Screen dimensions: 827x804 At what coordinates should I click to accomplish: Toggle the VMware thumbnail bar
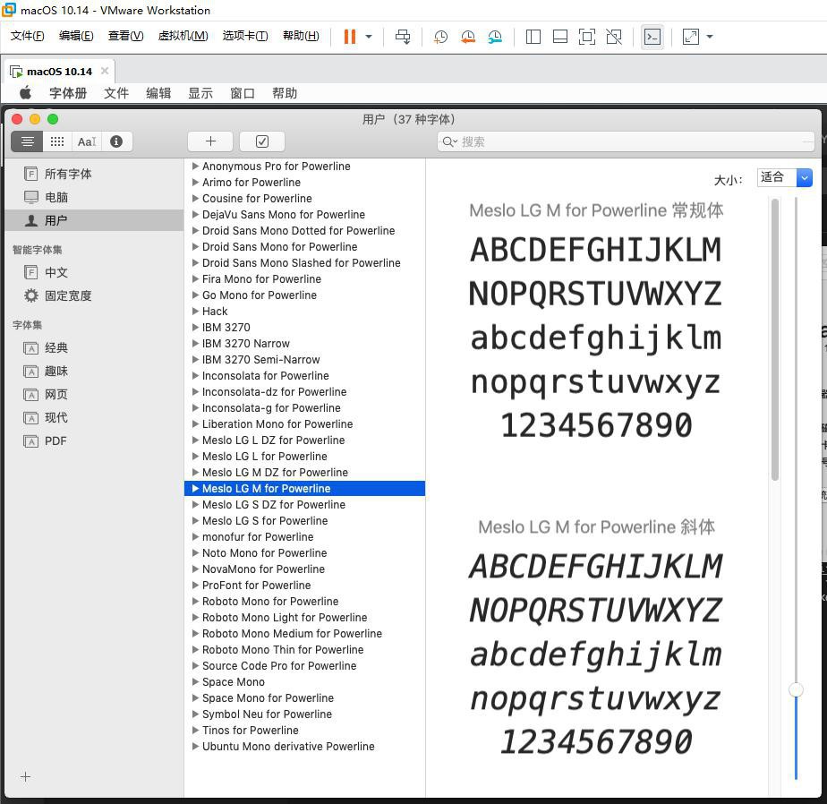(x=560, y=37)
